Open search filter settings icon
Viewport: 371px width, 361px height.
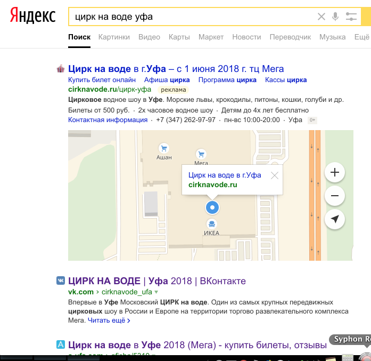[351, 17]
